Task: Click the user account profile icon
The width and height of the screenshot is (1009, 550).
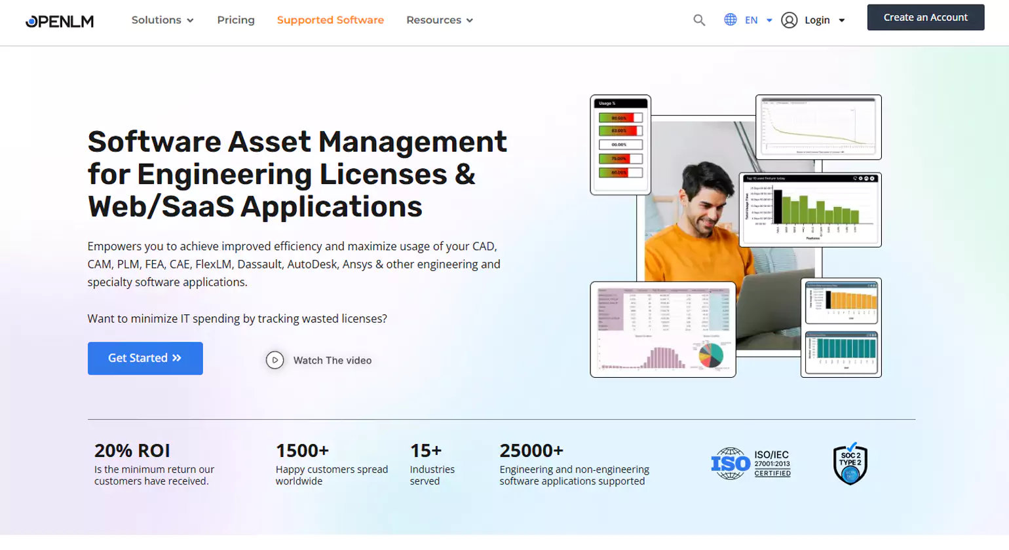Action: pos(789,20)
